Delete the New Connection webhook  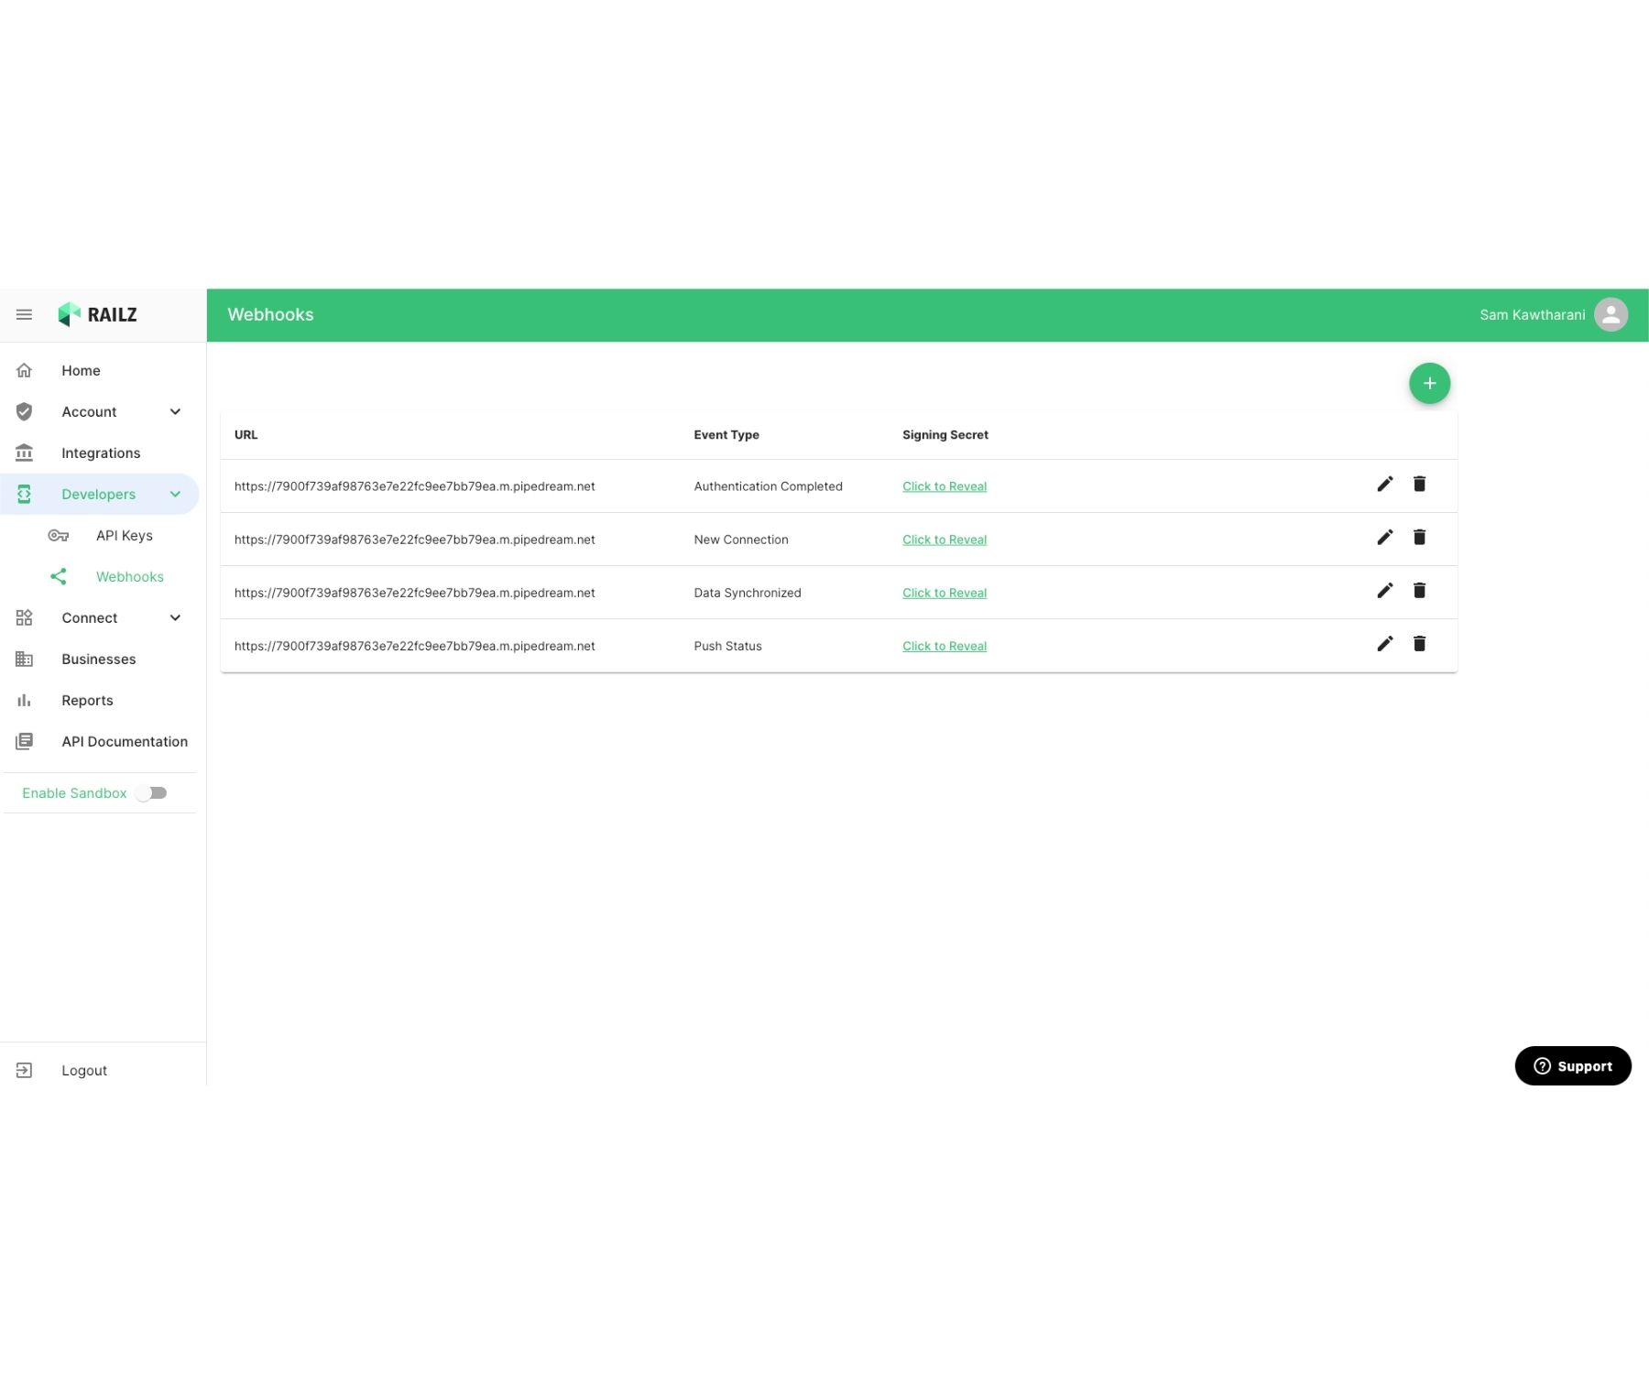(x=1419, y=538)
